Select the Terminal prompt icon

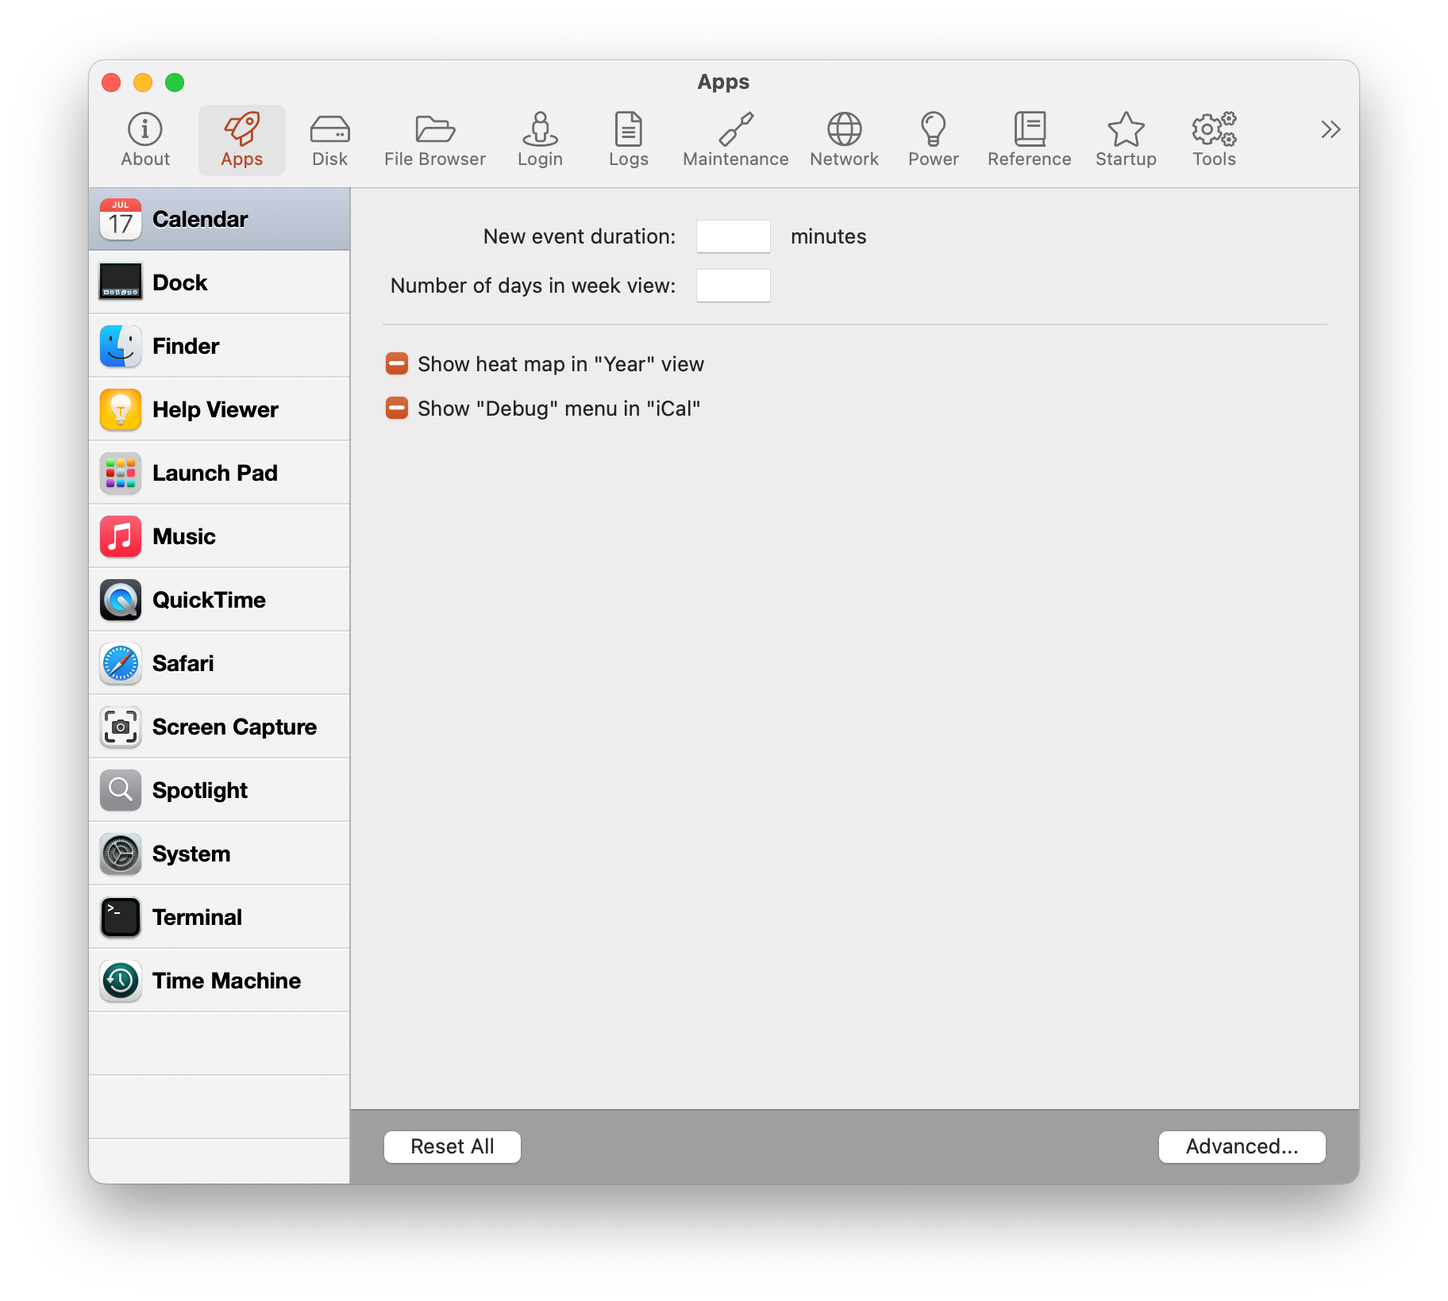tap(121, 917)
